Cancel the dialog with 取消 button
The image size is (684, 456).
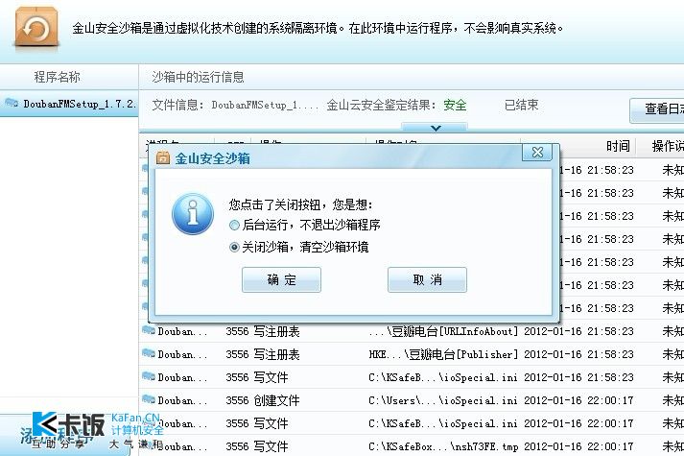[427, 279]
